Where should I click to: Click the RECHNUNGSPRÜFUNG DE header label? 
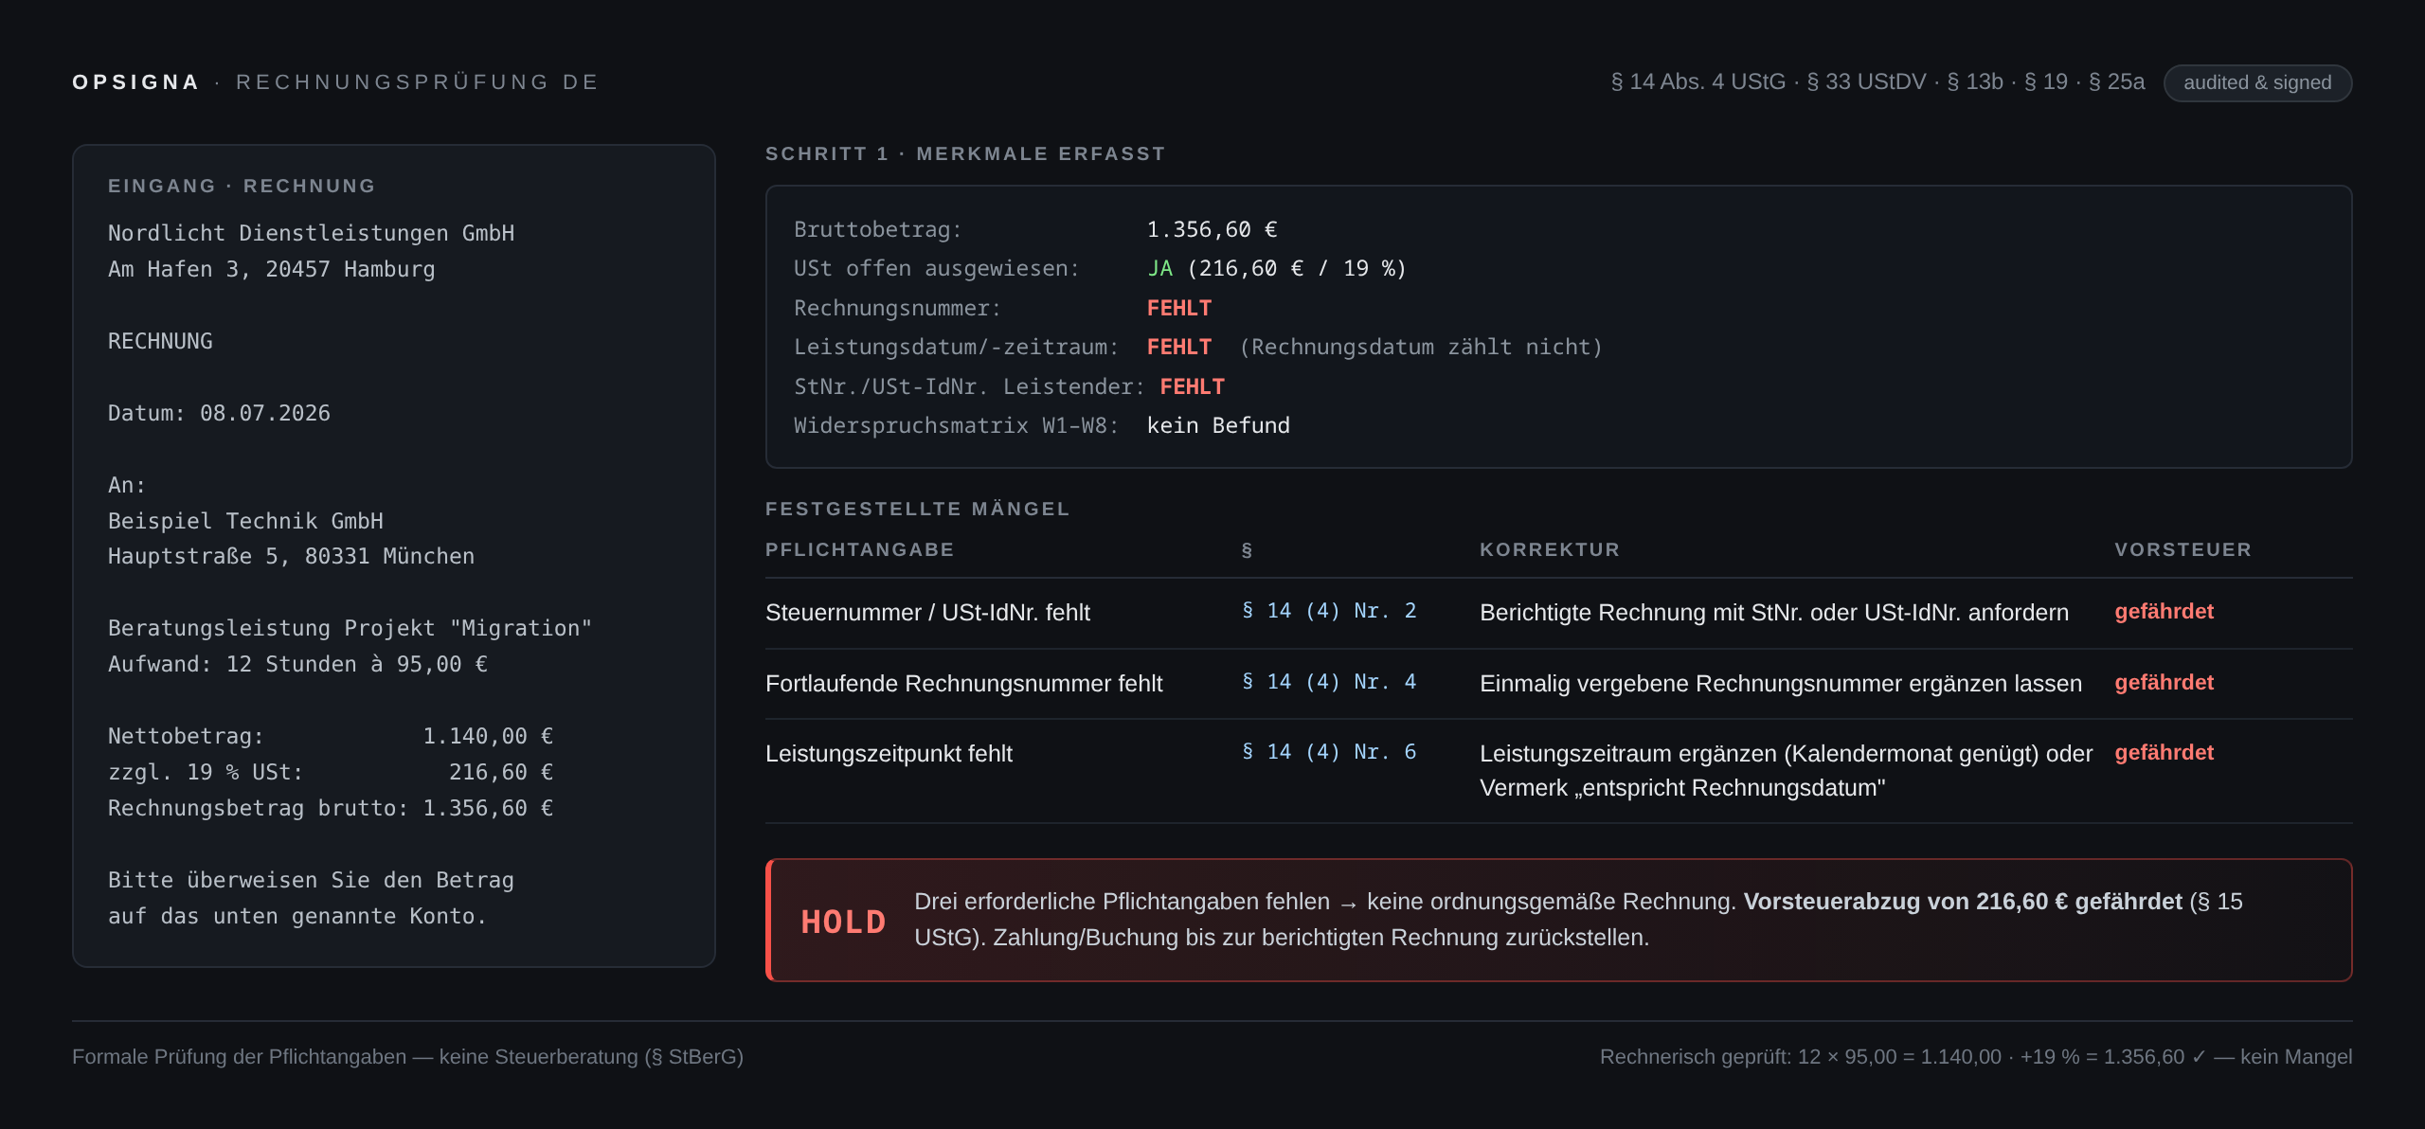[418, 82]
